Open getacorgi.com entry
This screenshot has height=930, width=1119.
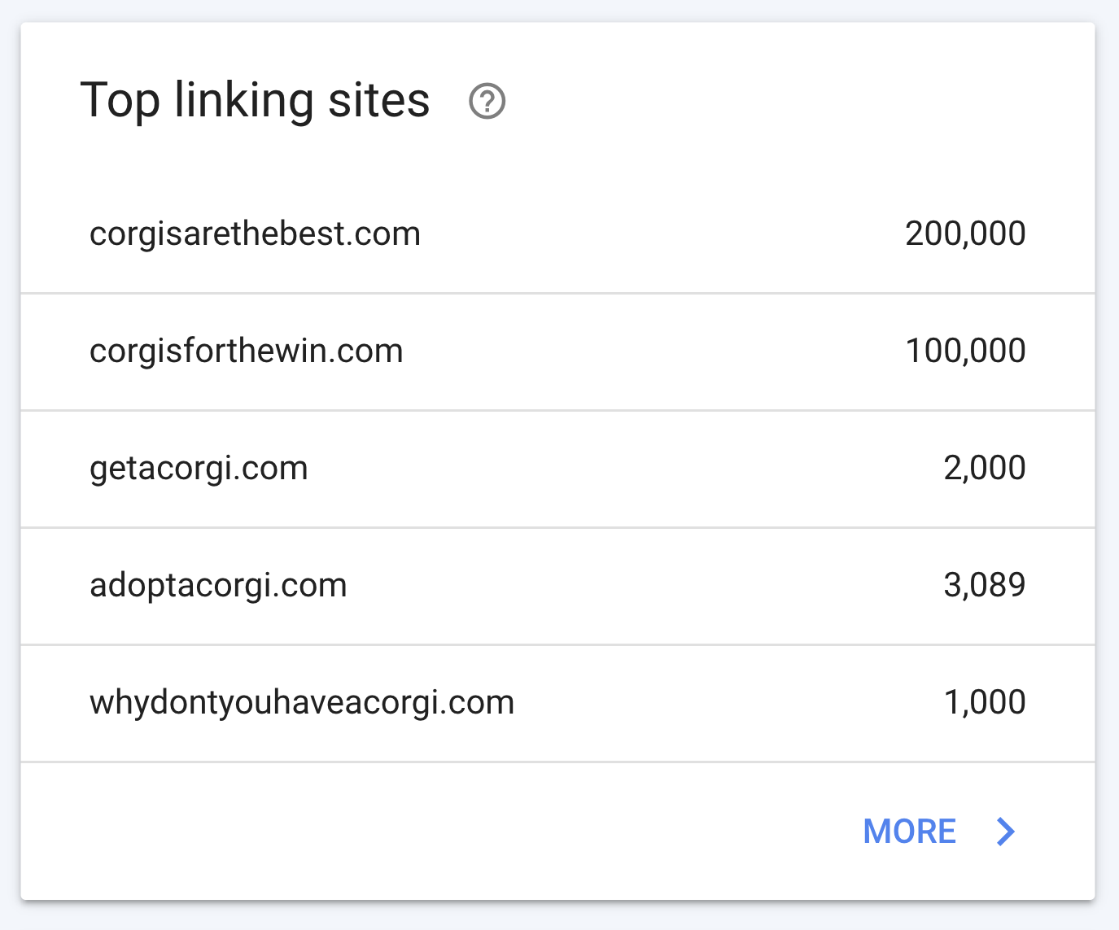(199, 468)
